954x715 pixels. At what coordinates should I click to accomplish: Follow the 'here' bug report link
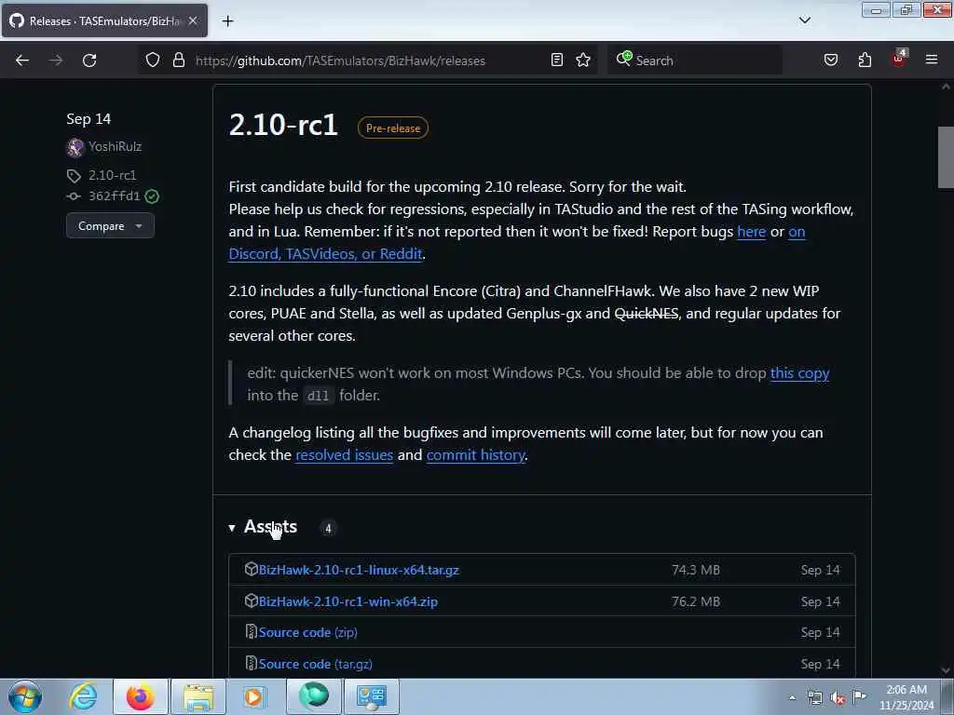tap(752, 232)
